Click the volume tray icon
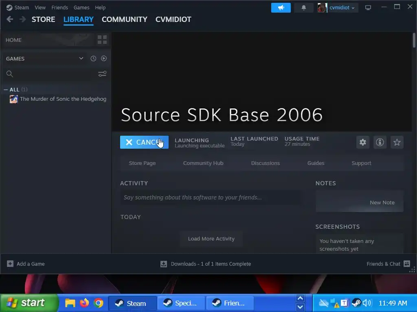Image resolution: width=417 pixels, height=312 pixels. pos(367,303)
